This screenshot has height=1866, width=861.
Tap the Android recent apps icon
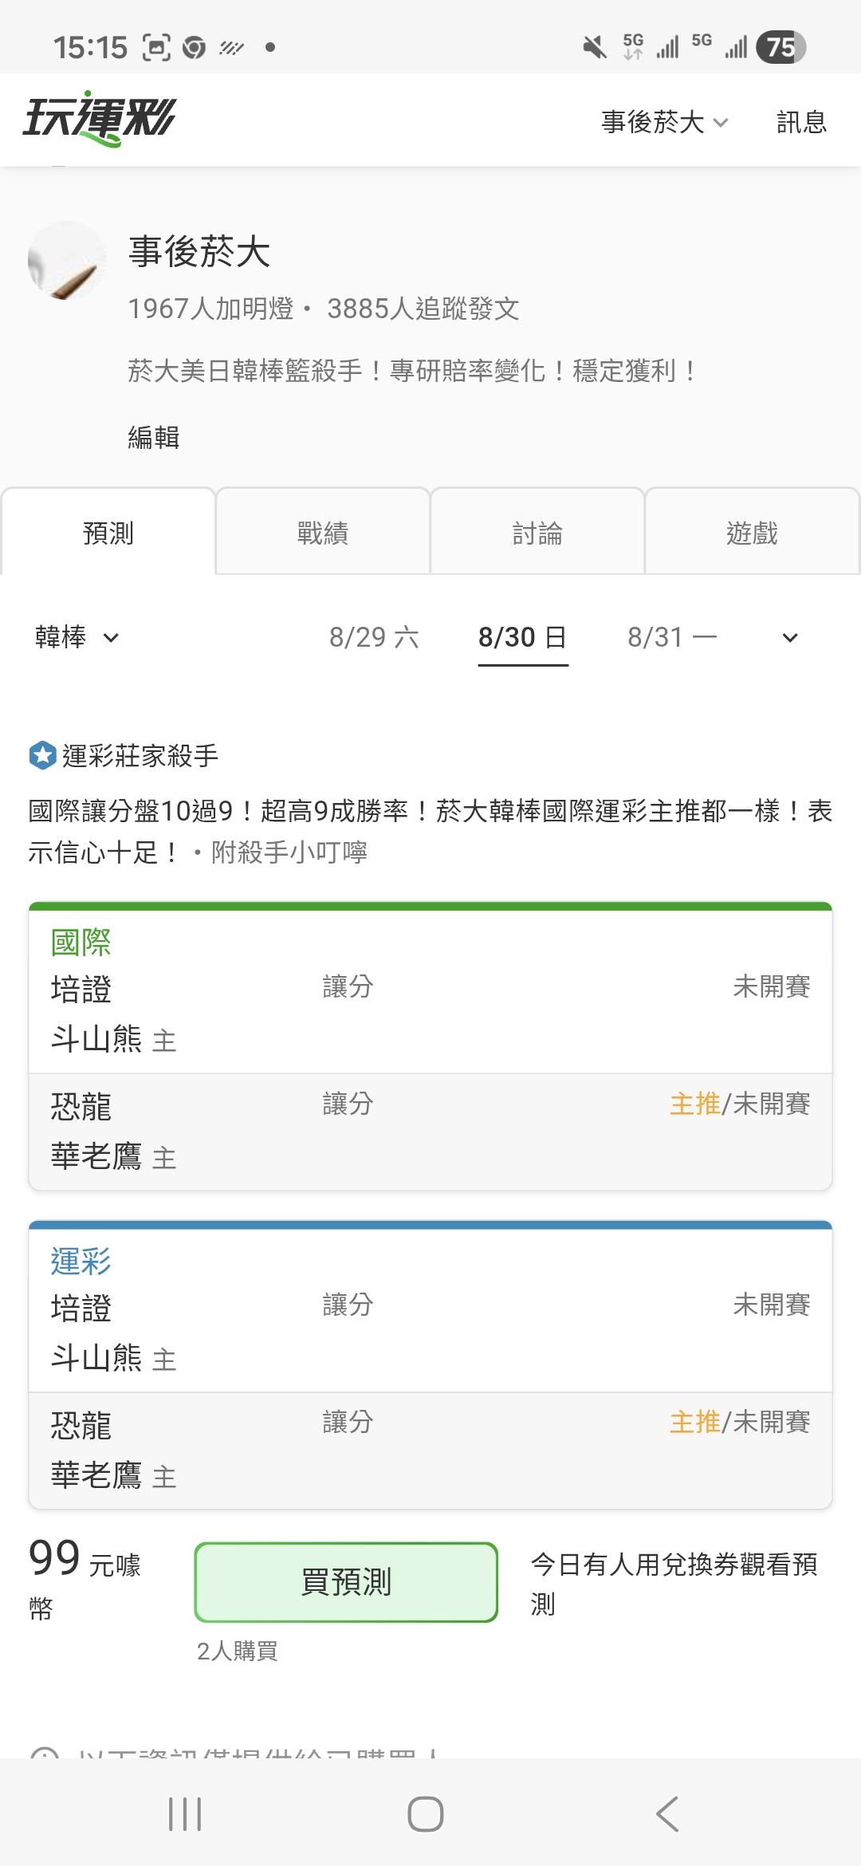point(185,1814)
